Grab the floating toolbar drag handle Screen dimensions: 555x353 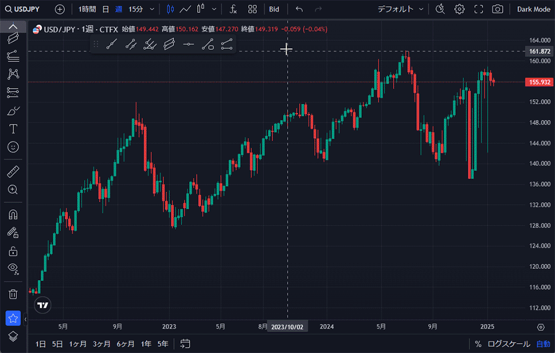coord(96,45)
